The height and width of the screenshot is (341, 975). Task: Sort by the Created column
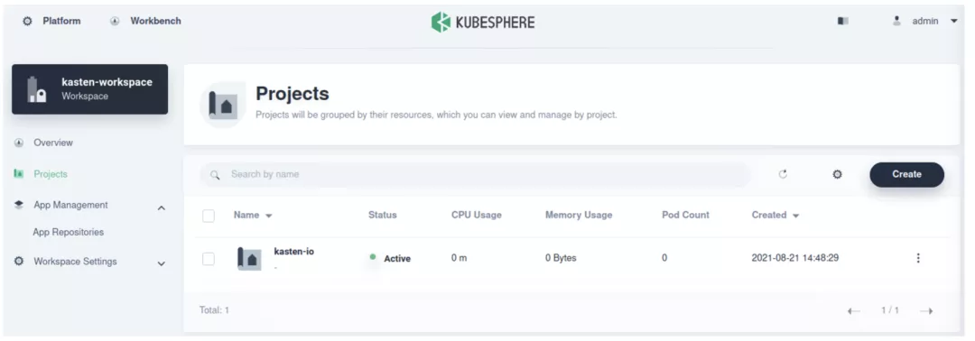[x=775, y=215]
